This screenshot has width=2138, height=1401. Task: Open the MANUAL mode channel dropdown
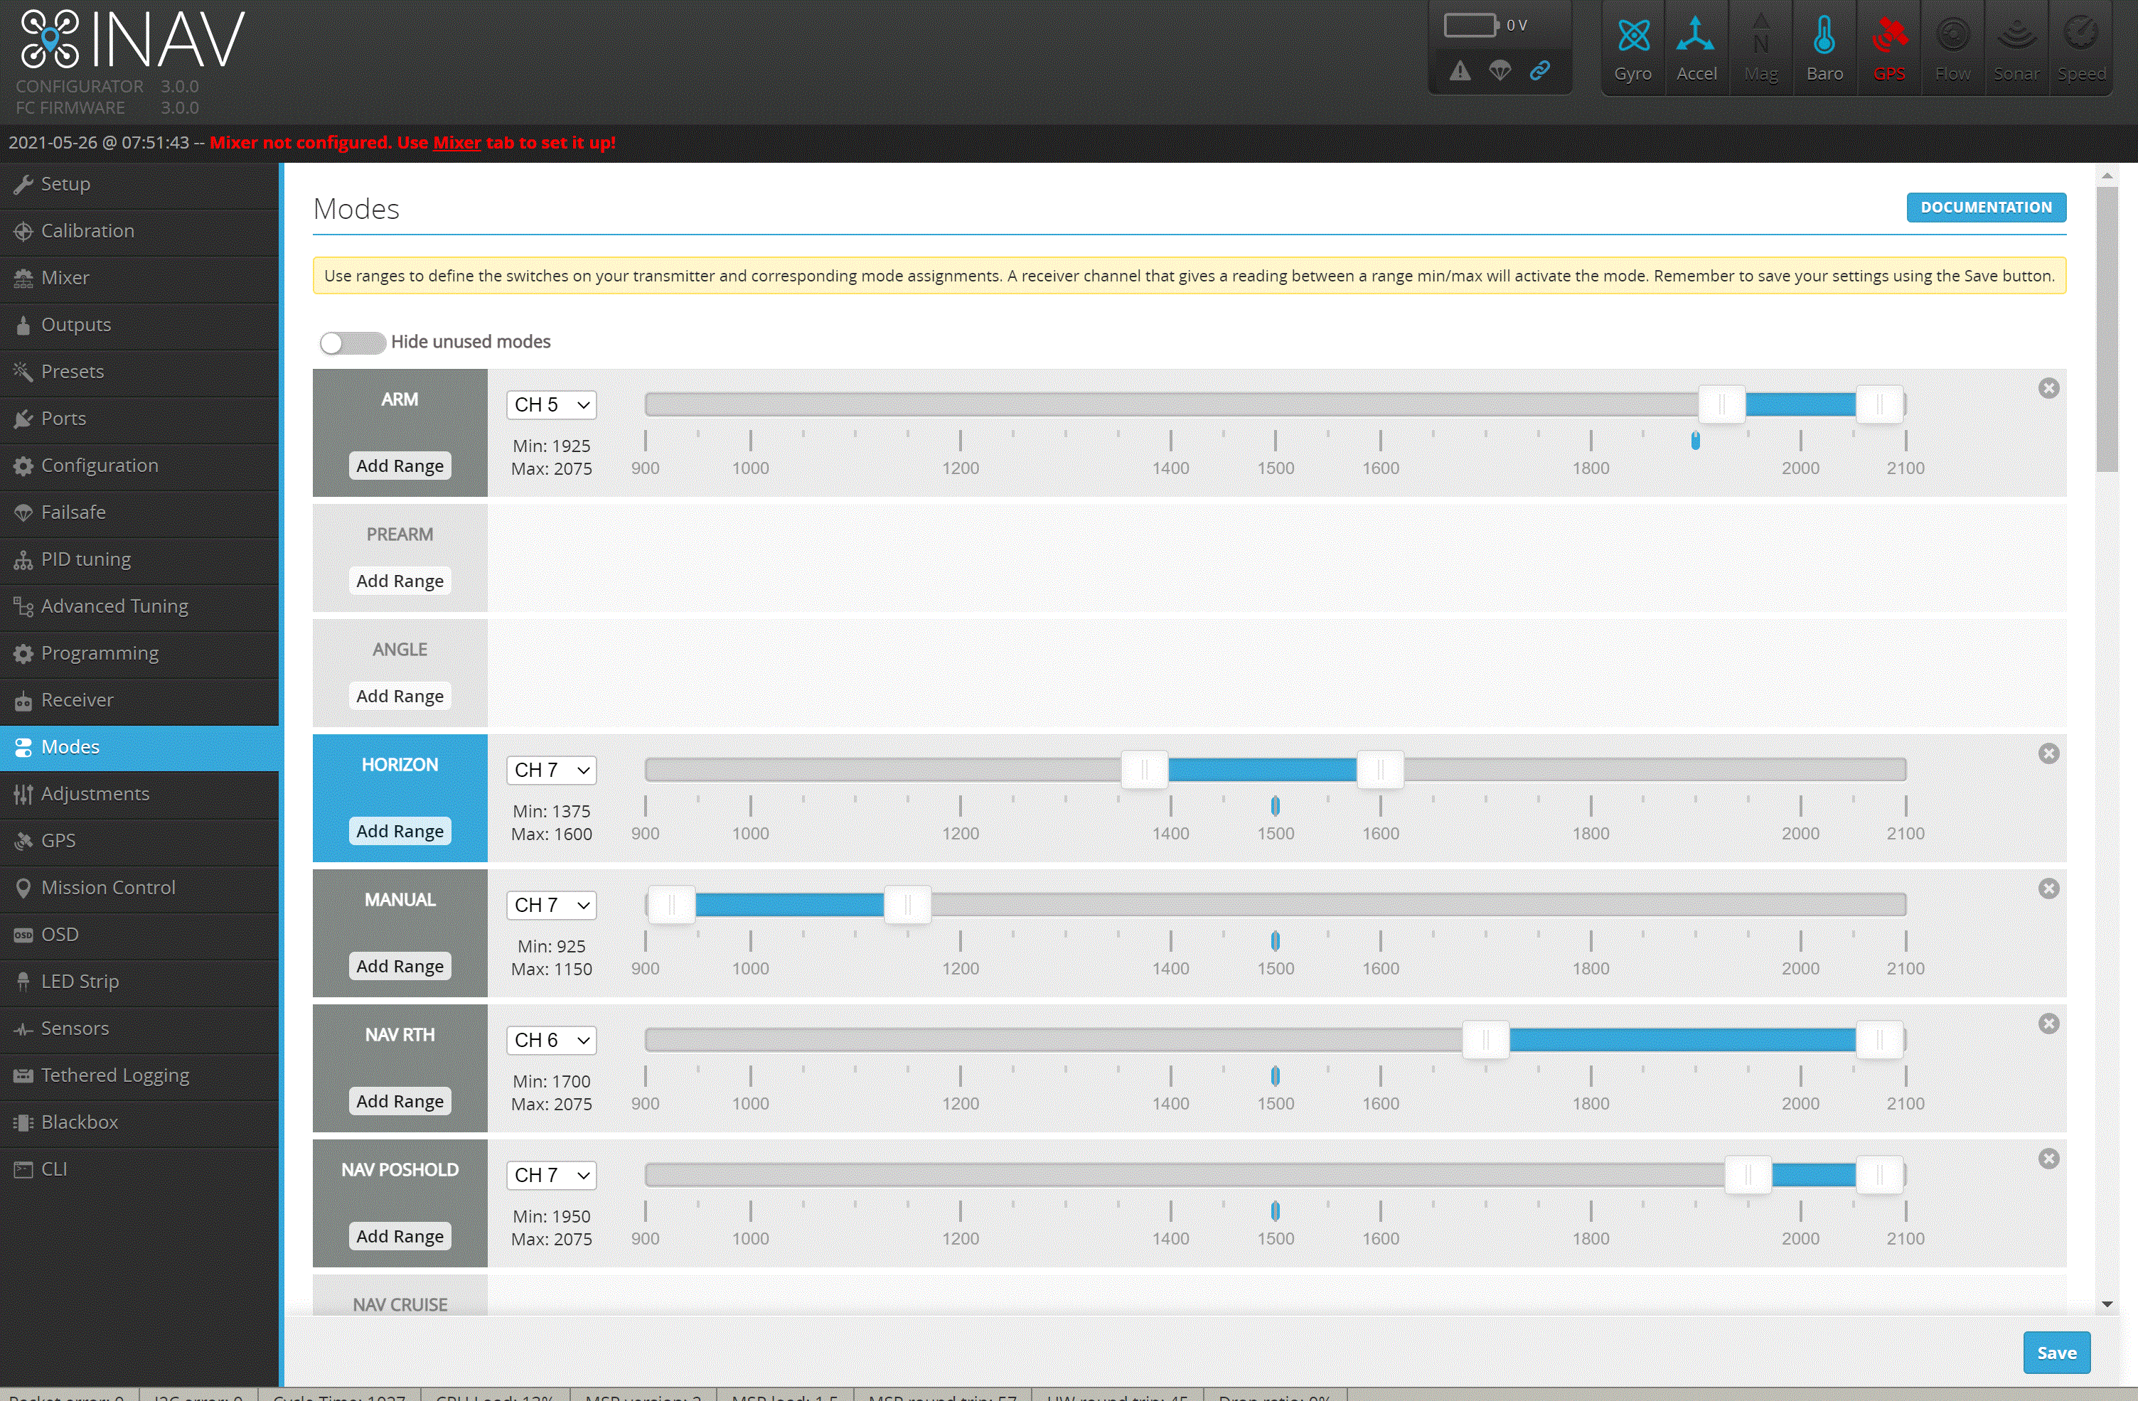click(x=550, y=904)
